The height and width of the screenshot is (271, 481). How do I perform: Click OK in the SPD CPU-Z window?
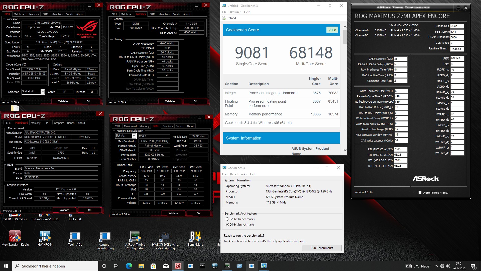pyautogui.click(x=199, y=213)
